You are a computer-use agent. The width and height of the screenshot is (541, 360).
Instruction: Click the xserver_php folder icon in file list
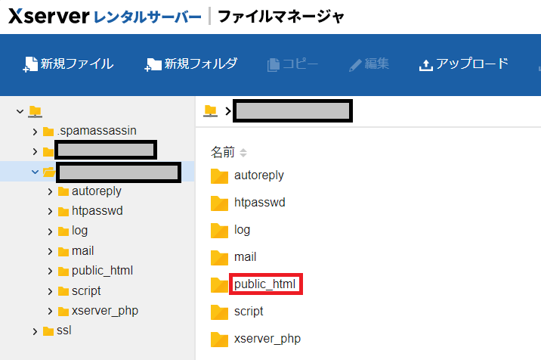[x=219, y=338]
